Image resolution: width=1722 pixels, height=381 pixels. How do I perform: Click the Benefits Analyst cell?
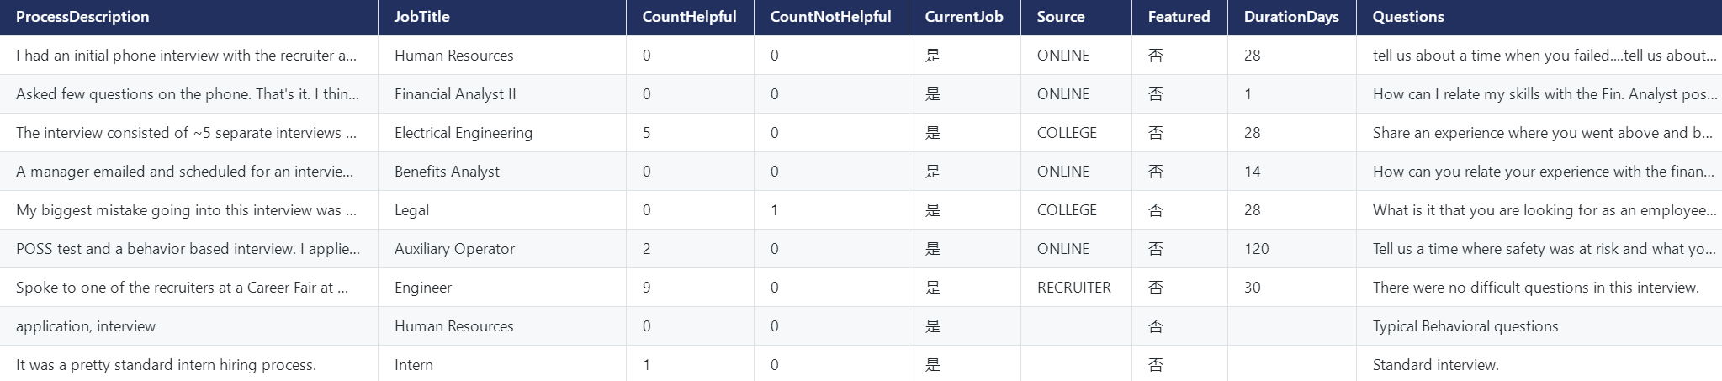coord(447,172)
